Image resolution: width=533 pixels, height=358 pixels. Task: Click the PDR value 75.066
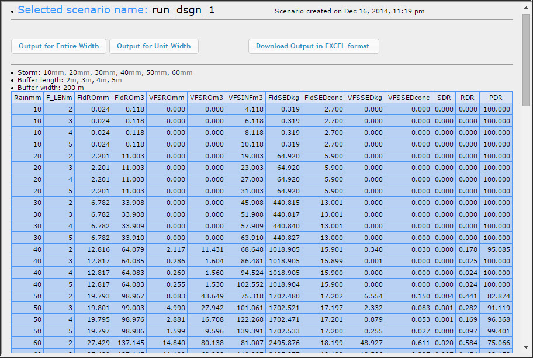click(496, 343)
